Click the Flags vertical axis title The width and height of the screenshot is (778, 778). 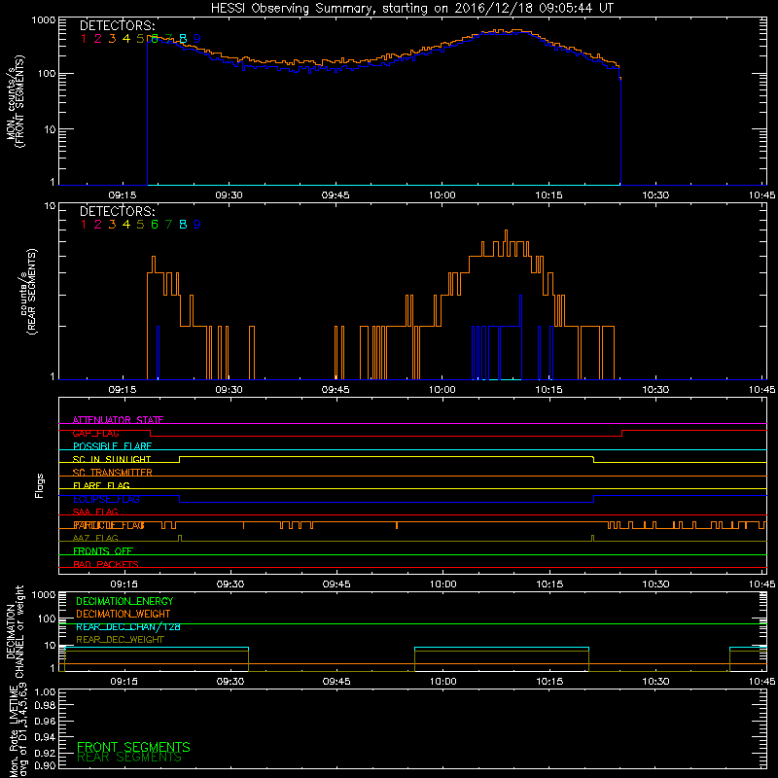tap(40, 485)
